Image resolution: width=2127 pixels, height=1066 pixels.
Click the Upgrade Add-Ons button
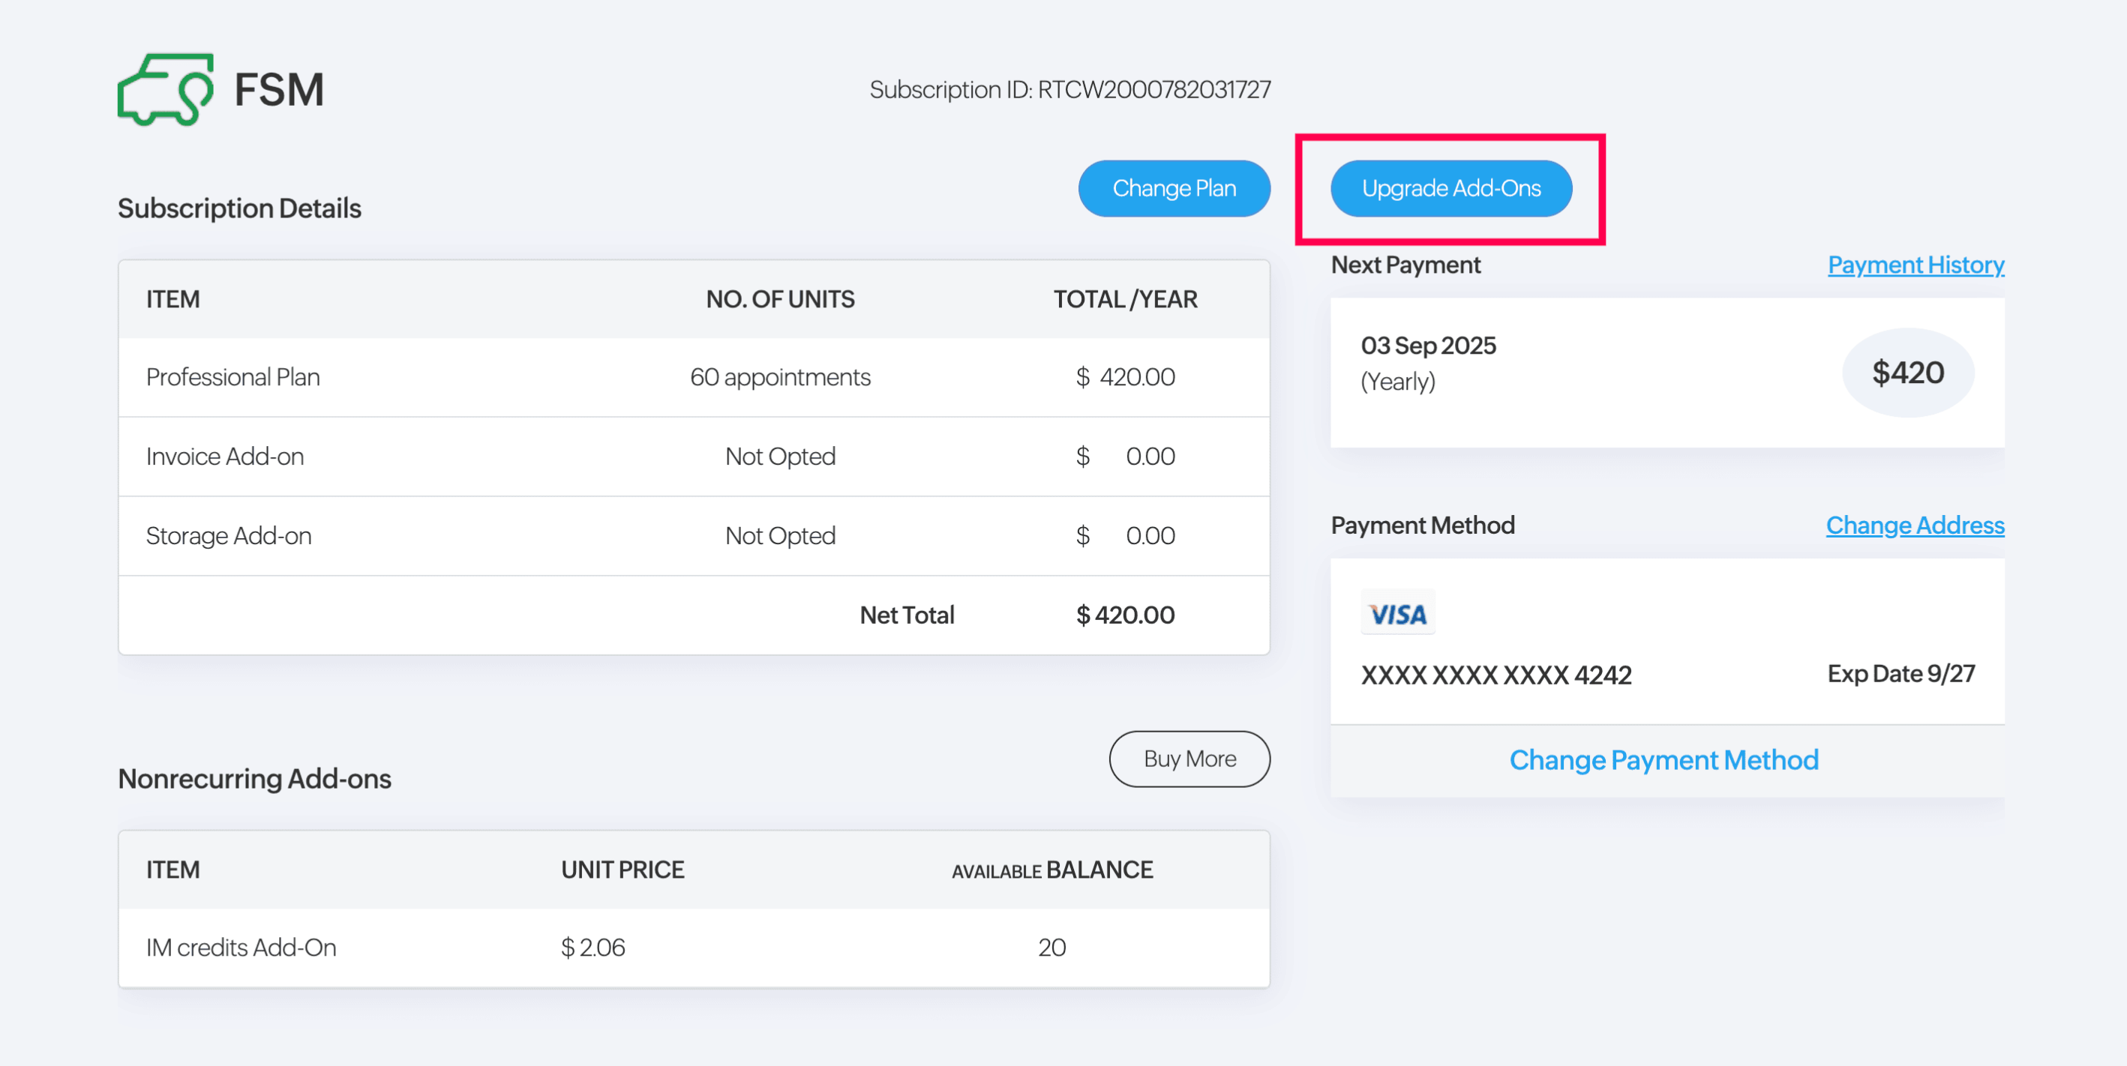pos(1450,188)
